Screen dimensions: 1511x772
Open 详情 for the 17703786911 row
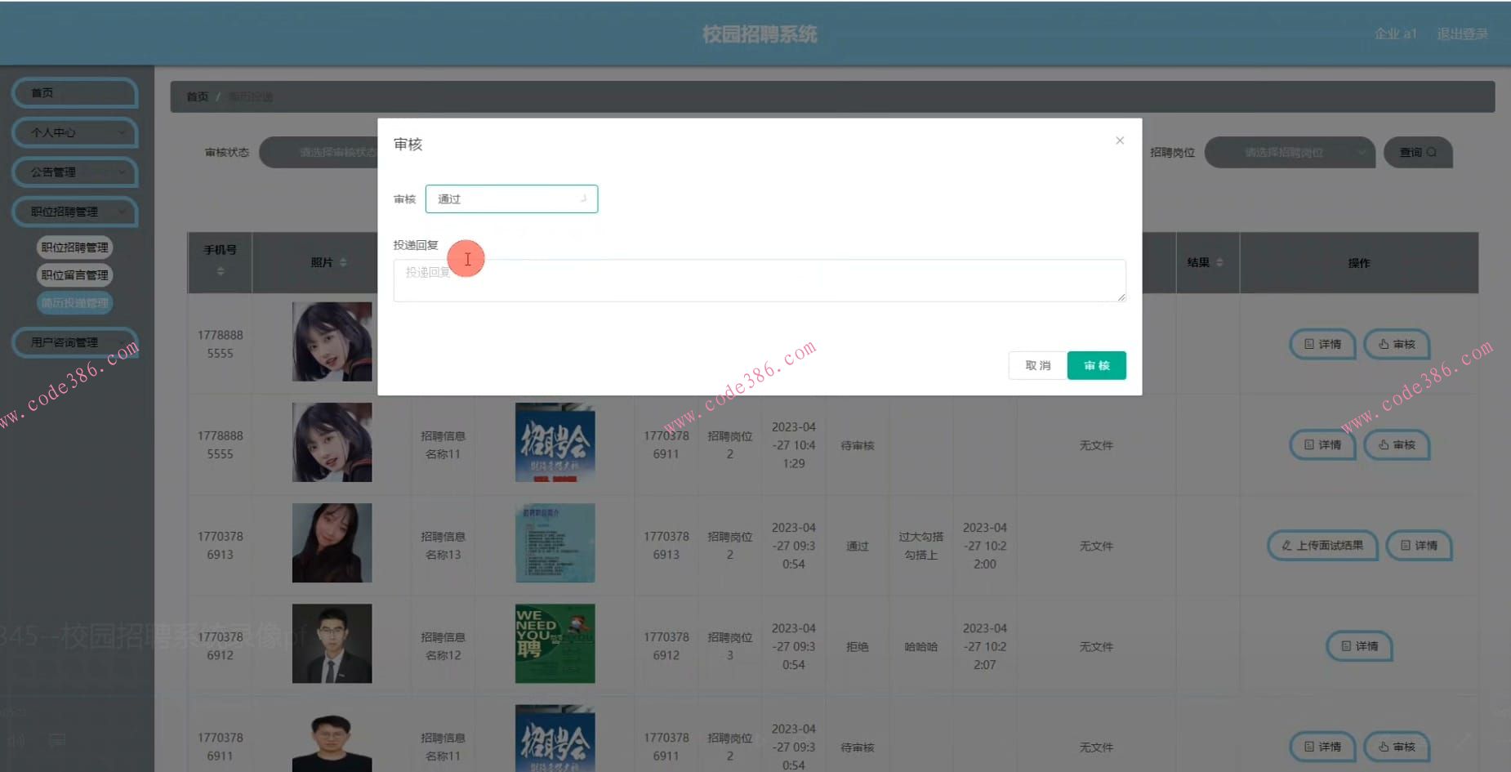point(1323,747)
